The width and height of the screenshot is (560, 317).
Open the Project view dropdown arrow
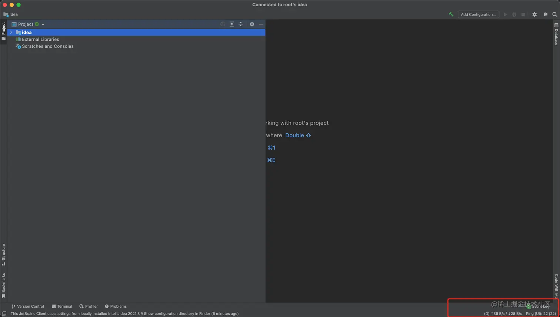pos(43,24)
